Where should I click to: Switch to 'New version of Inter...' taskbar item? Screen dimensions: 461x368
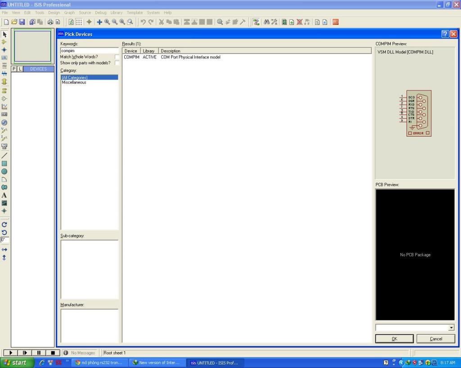tap(157, 363)
